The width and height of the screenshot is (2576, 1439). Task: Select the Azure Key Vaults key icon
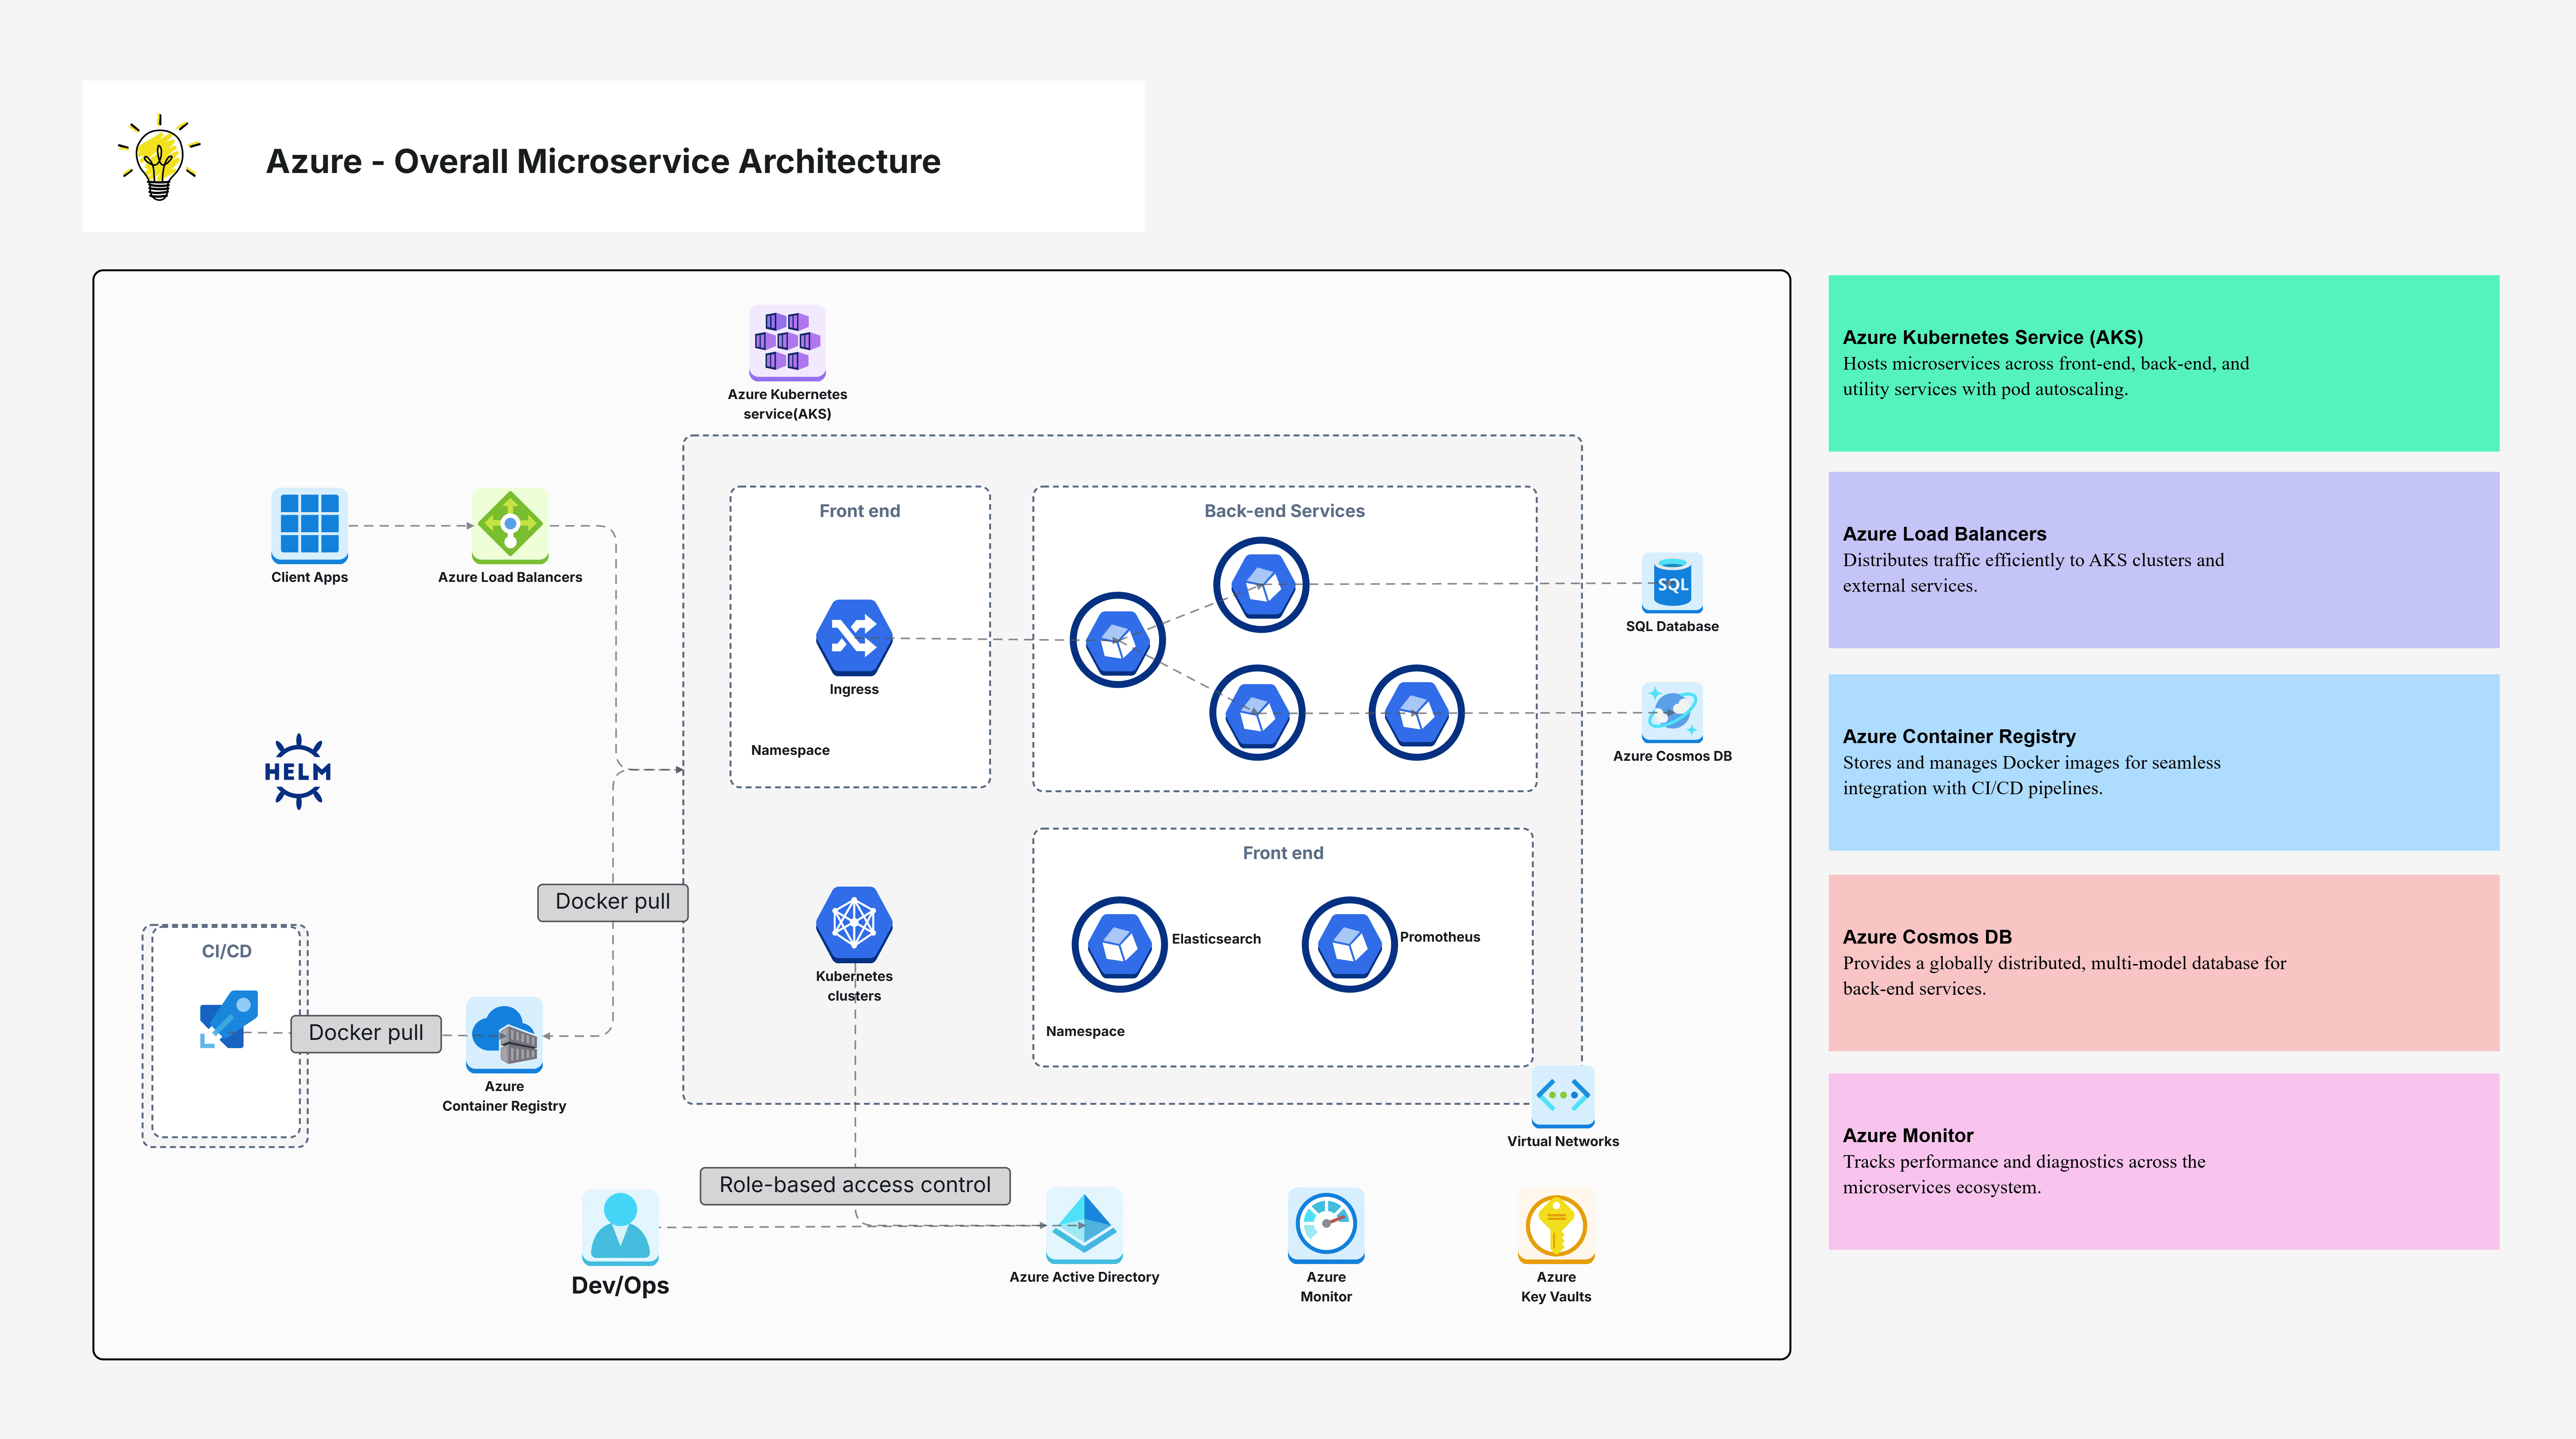(x=1556, y=1226)
